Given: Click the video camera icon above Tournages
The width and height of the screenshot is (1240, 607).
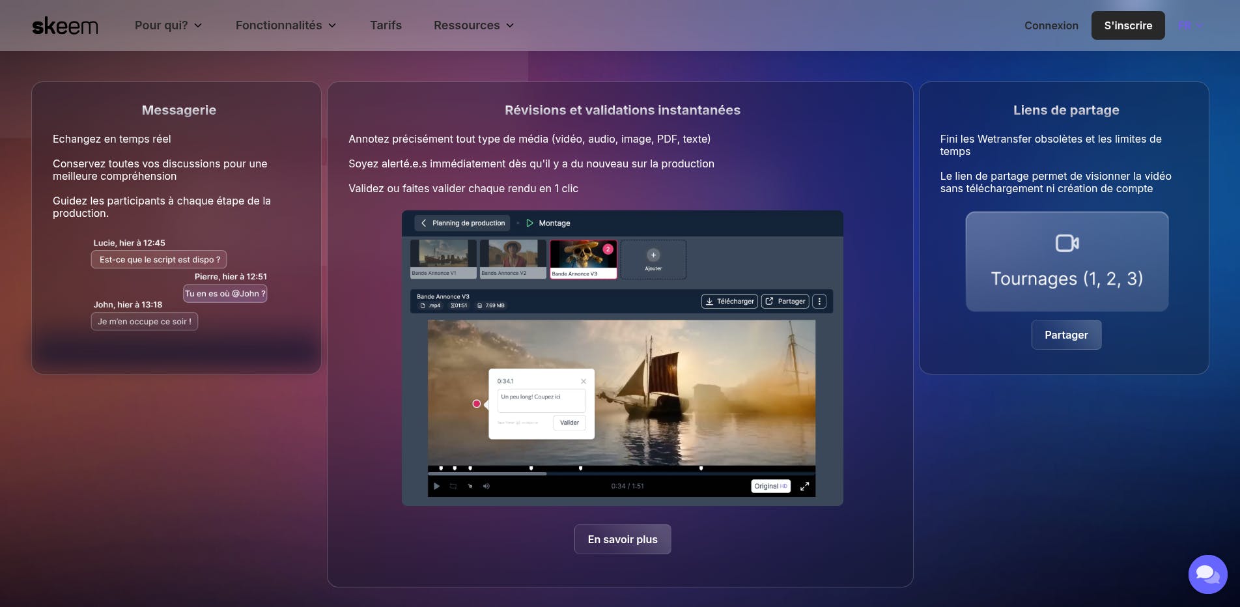Looking at the screenshot, I should 1067,243.
